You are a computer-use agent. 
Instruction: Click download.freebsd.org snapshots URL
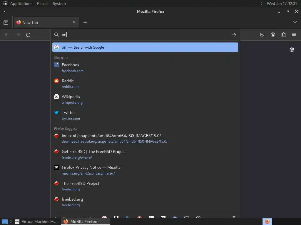coord(114,142)
